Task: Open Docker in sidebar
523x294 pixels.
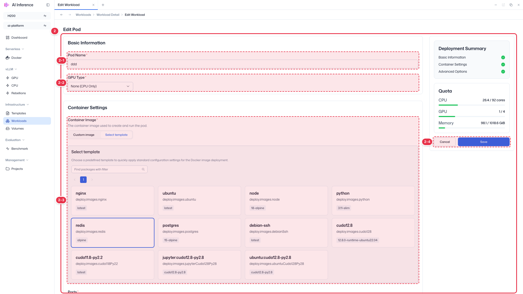Action: [x=27, y=58]
